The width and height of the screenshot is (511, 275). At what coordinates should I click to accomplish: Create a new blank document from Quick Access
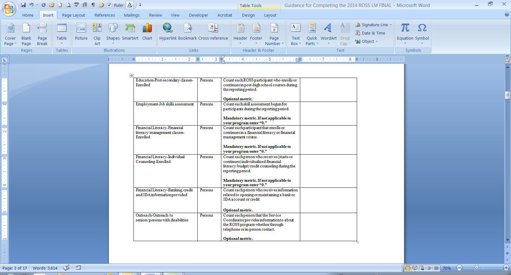[60, 5]
